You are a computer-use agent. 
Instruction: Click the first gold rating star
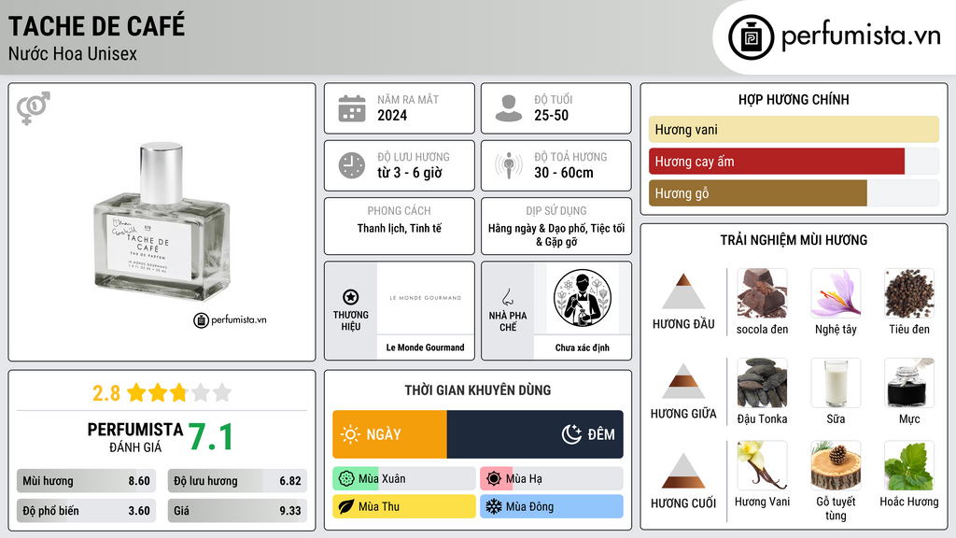136,392
